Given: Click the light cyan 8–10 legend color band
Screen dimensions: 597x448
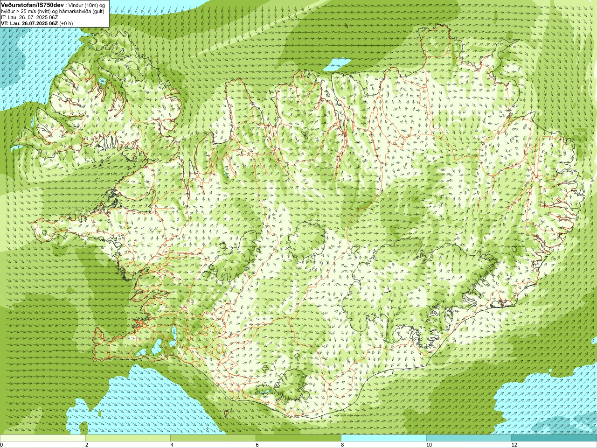Looking at the screenshot, I should tap(384, 438).
